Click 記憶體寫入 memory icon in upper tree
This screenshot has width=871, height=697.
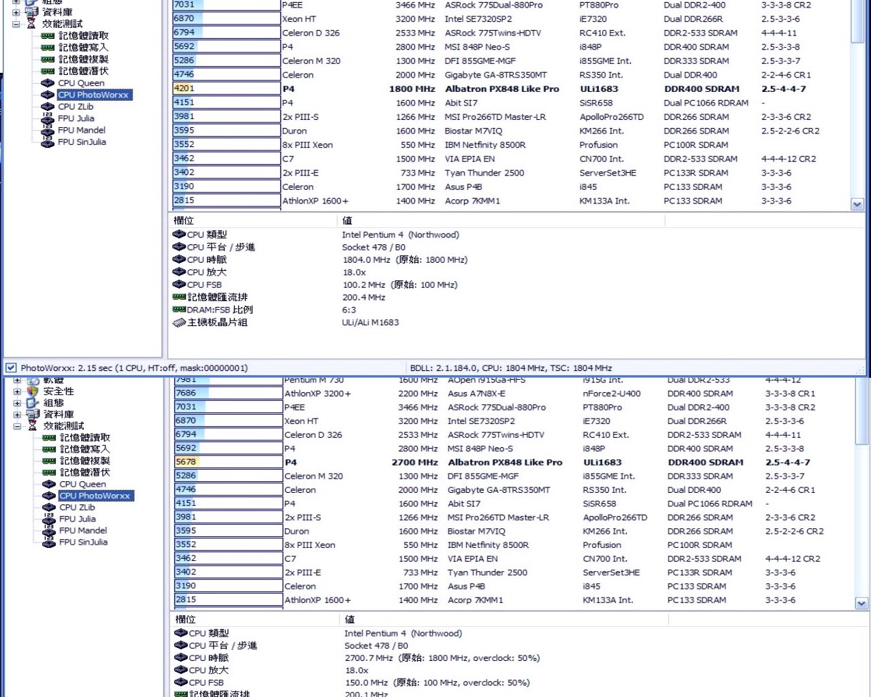[x=48, y=48]
